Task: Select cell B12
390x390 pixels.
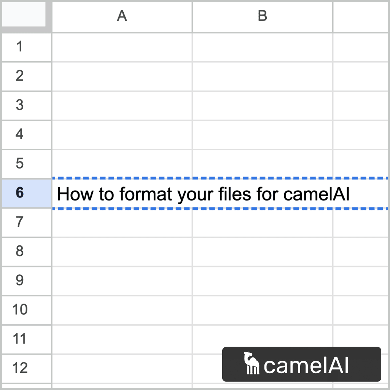Action: point(262,368)
